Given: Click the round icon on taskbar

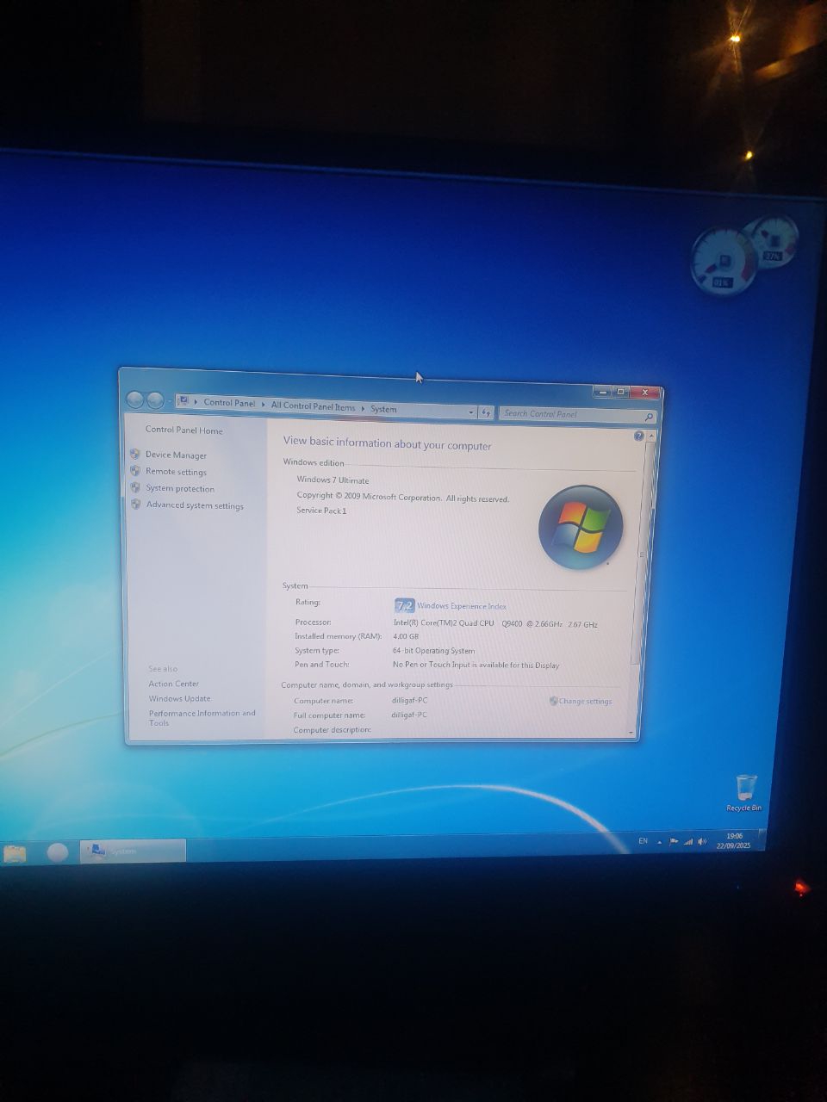Looking at the screenshot, I should coord(58,852).
